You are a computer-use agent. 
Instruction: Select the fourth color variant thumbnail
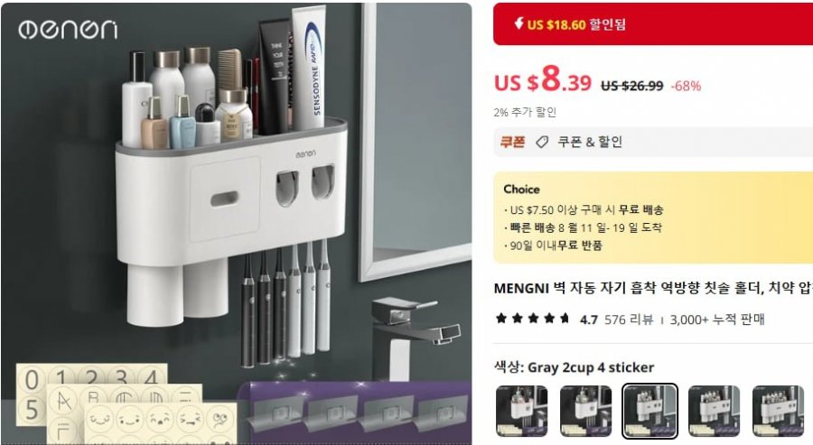714,412
